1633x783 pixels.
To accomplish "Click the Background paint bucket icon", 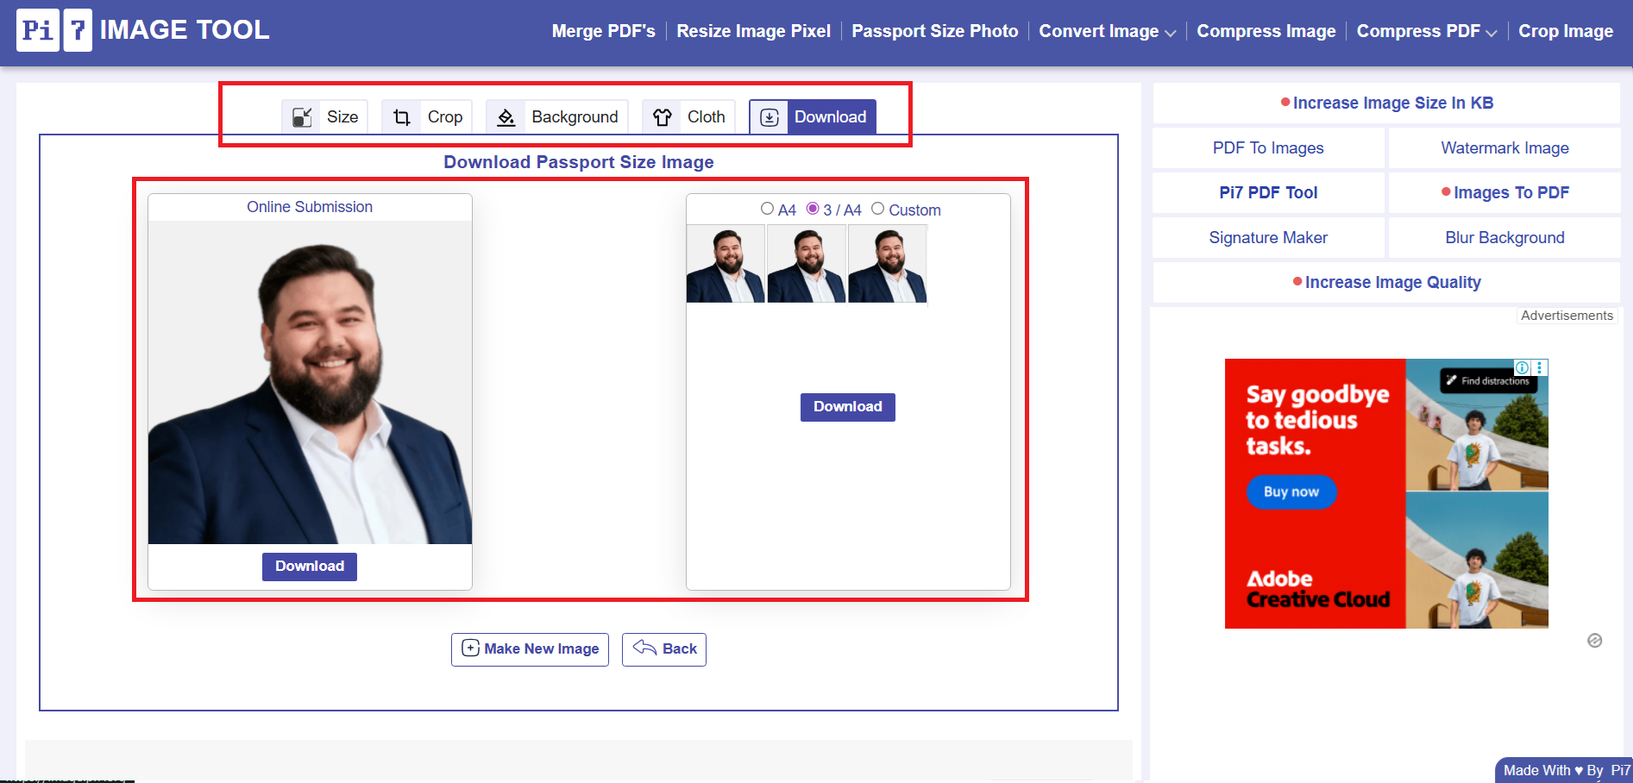I will (x=506, y=117).
